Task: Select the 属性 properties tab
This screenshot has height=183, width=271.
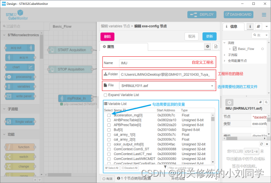Action: [124, 47]
